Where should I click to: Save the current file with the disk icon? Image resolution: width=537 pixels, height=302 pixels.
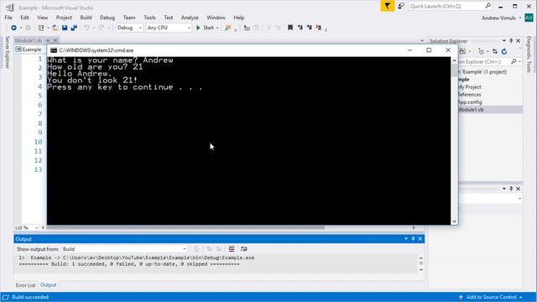[65, 28]
